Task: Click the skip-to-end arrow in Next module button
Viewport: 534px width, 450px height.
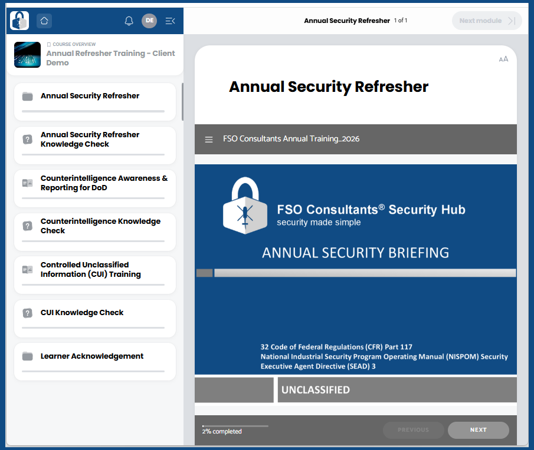Action: click(x=512, y=21)
